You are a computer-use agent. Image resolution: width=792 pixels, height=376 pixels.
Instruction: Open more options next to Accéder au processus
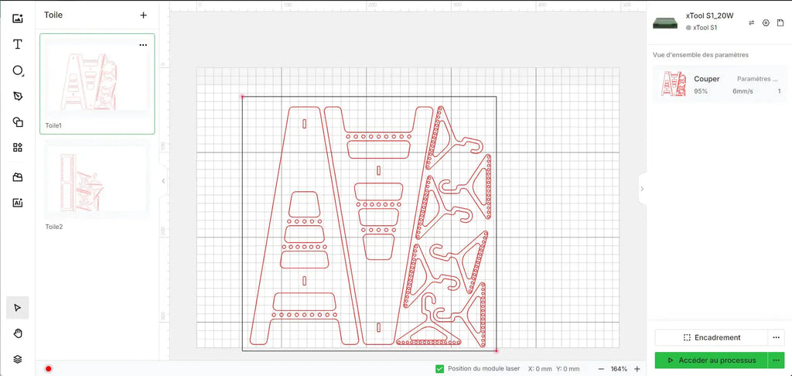(x=777, y=361)
